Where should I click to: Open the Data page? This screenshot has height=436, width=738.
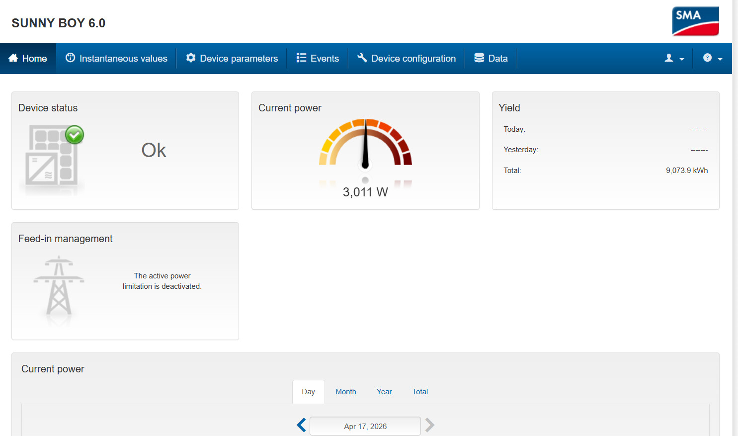pos(491,59)
